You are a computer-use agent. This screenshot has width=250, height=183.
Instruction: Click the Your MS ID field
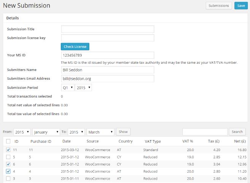[x=108, y=55]
